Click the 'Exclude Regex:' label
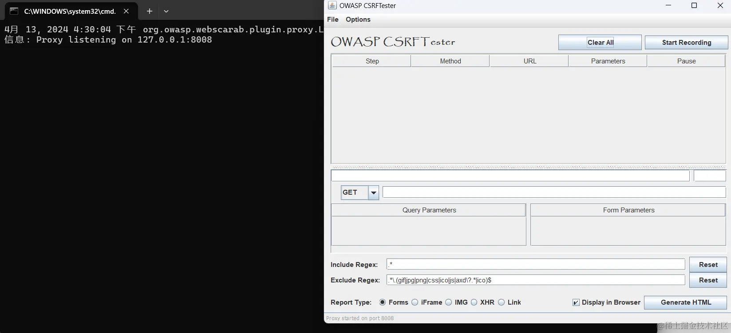Image resolution: width=731 pixels, height=333 pixels. point(355,280)
